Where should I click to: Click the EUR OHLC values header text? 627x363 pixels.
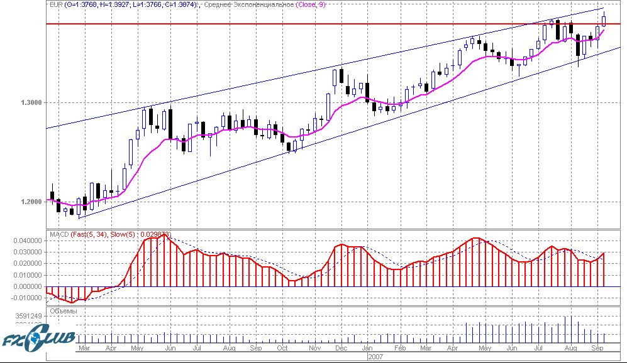pyautogui.click(x=123, y=5)
